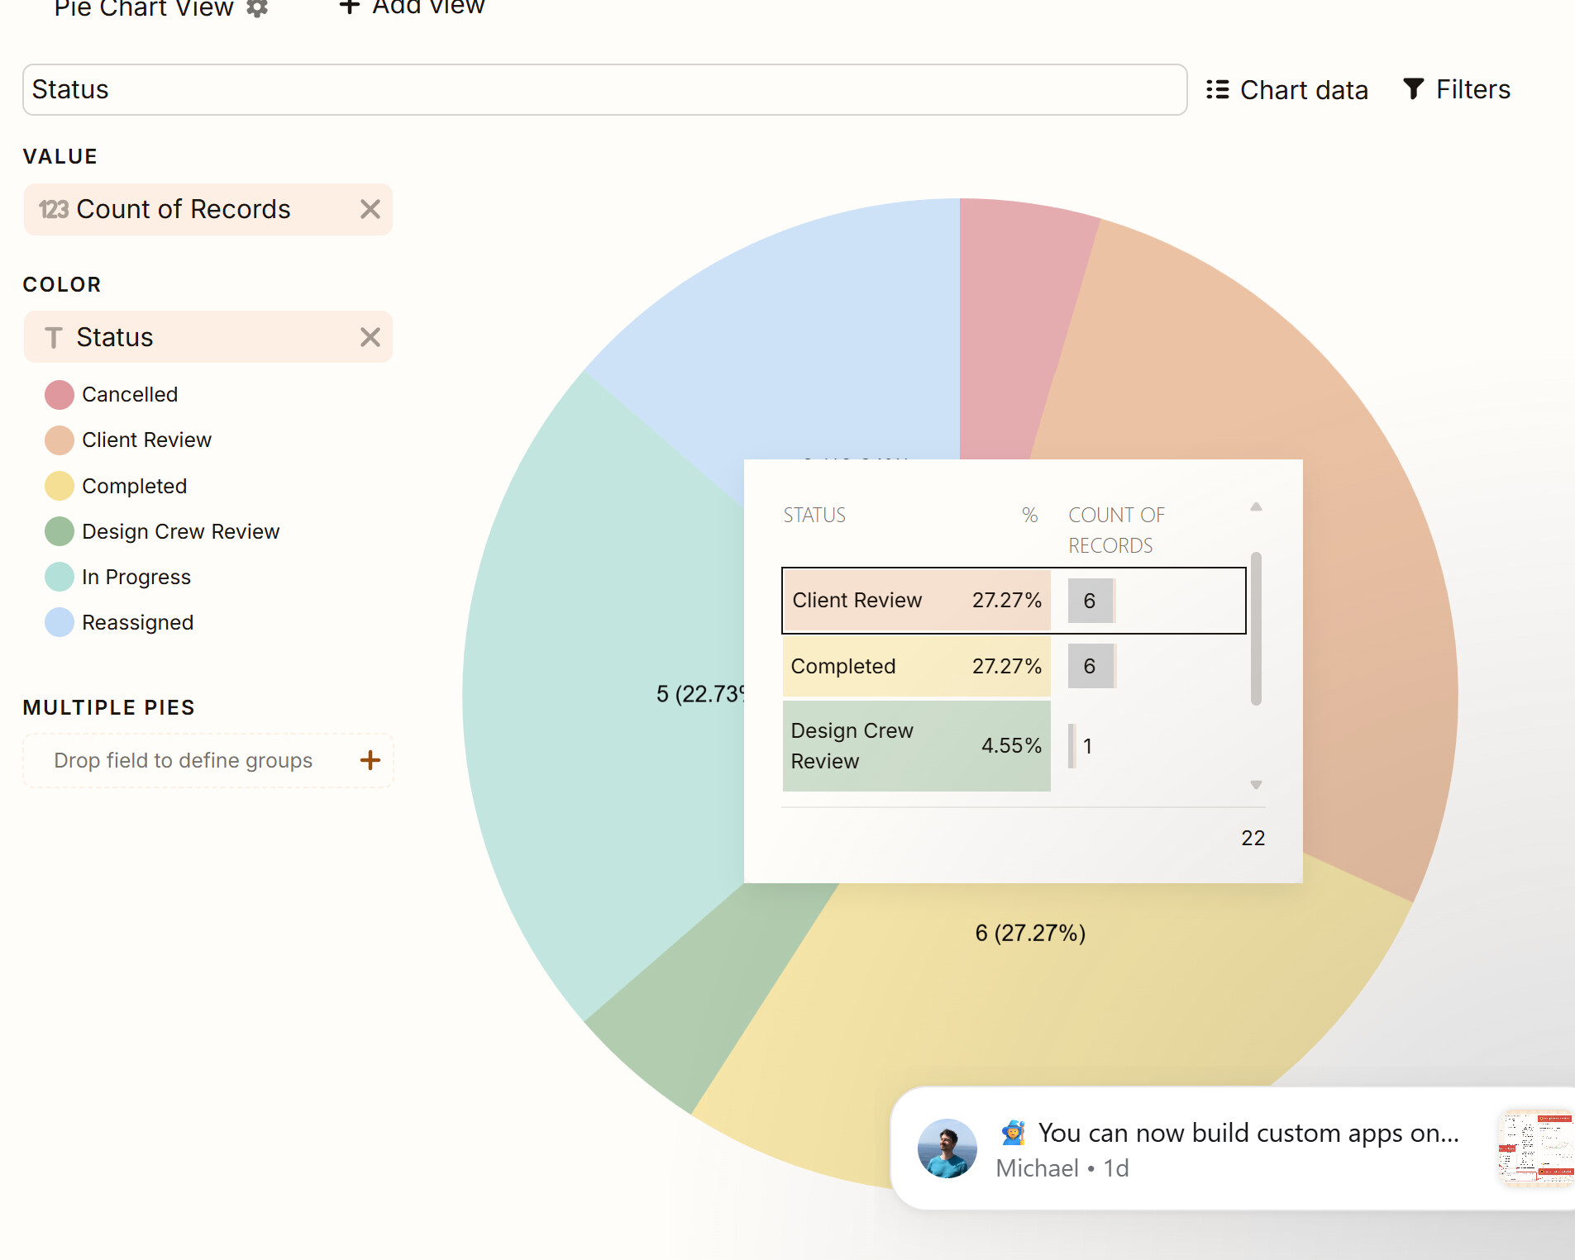The width and height of the screenshot is (1575, 1260).
Task: Open the custom apps notification thumbnail
Action: pos(1537,1148)
